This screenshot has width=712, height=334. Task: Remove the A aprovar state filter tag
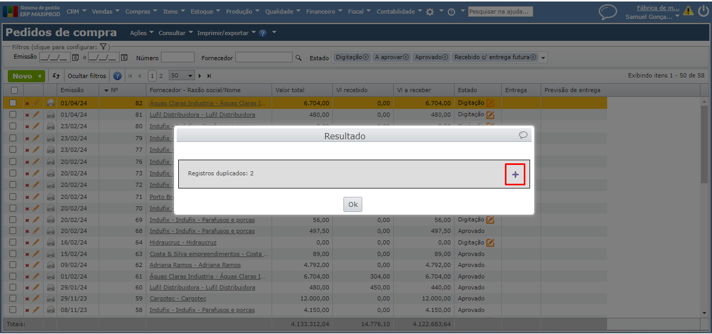click(406, 57)
